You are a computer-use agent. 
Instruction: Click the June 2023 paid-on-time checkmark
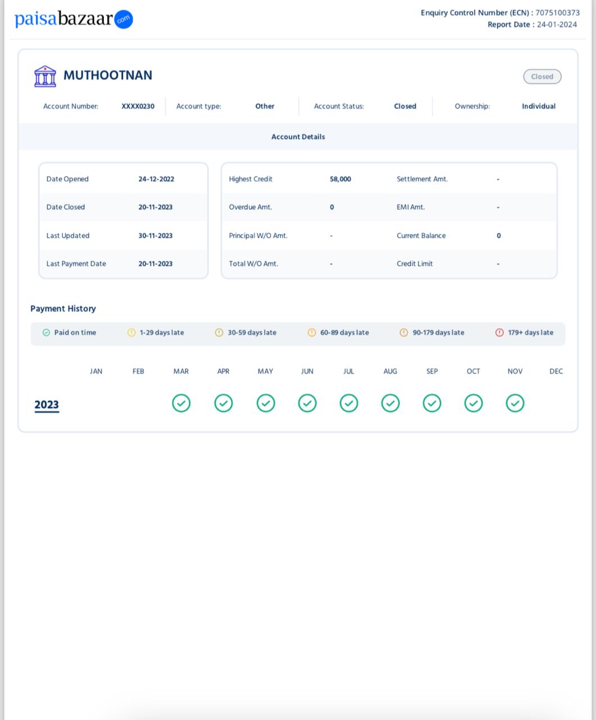[x=307, y=403]
